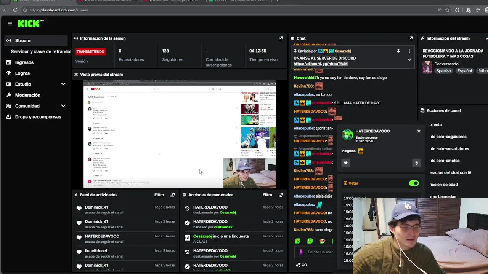Click ban icon for baneado por cristiankikk
This screenshot has width=488, height=274.
coord(187,223)
